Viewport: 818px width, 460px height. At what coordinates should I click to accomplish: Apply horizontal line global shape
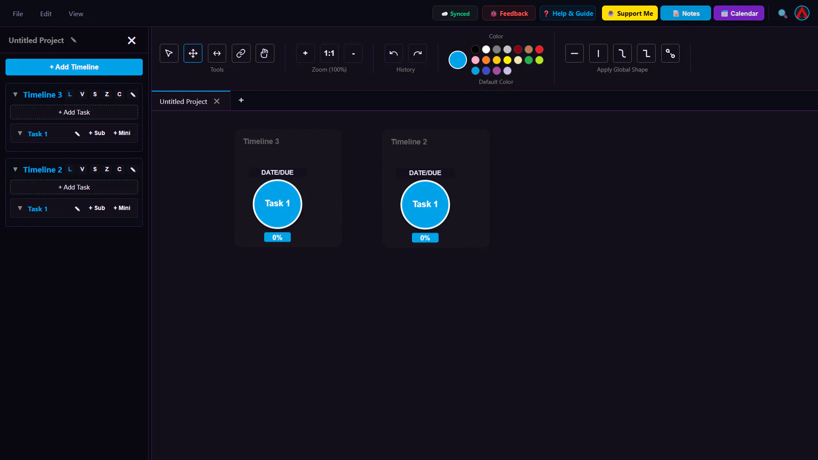coord(574,53)
